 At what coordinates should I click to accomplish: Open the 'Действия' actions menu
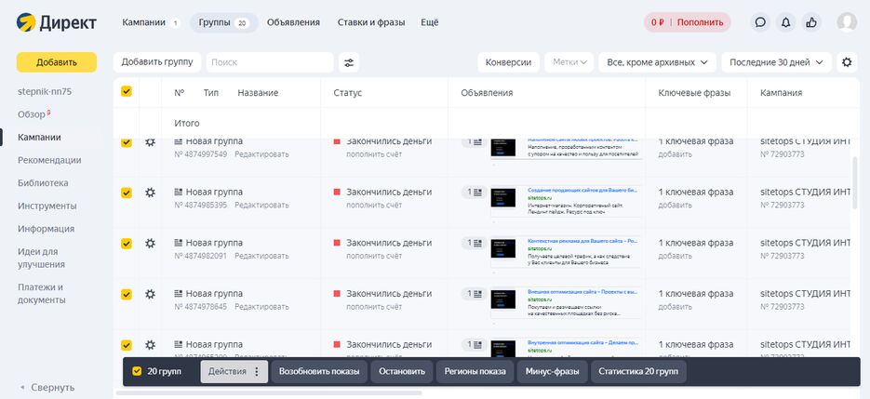click(x=234, y=372)
